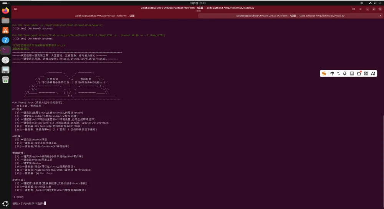384x209 pixels.
Task: Open the date and time panel
Action: click(198, 3)
